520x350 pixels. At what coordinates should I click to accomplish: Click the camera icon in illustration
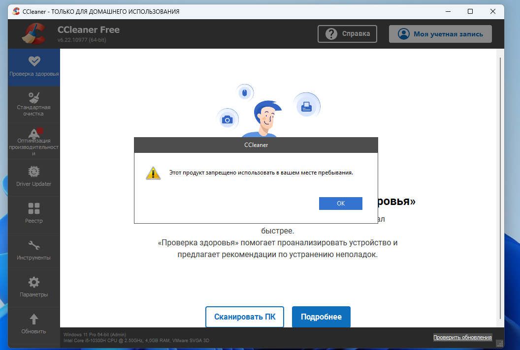coord(227,119)
